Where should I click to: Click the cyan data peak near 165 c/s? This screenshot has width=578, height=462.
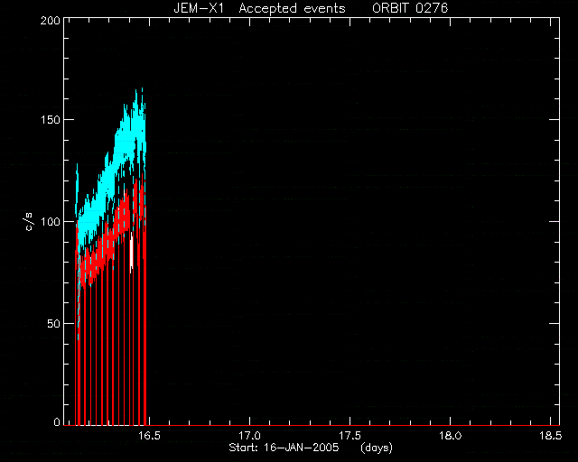pyautogui.click(x=142, y=92)
